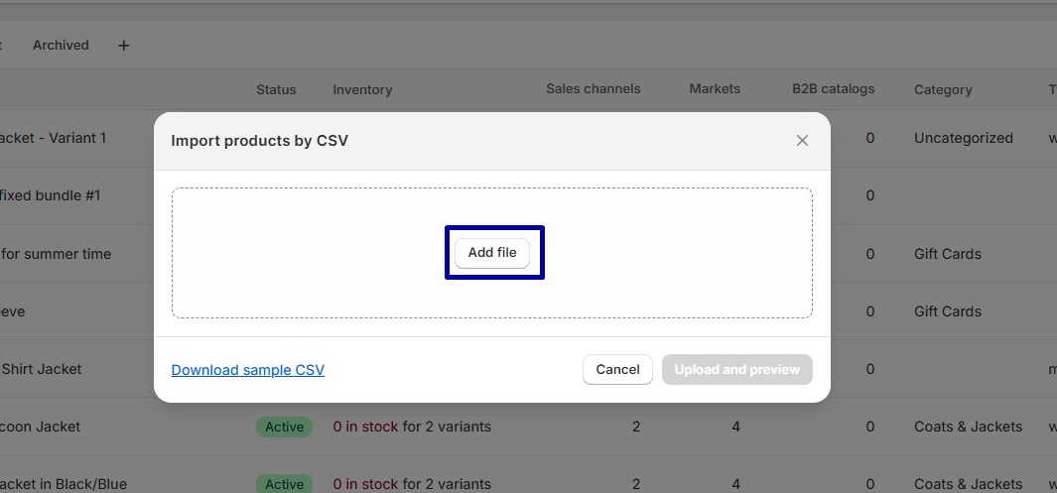Select the Category column header
This screenshot has height=493, width=1057.
pyautogui.click(x=943, y=89)
